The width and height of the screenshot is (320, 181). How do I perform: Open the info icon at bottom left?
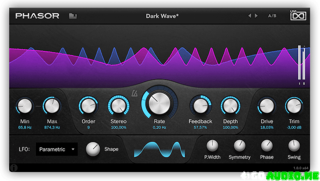coord(14,168)
